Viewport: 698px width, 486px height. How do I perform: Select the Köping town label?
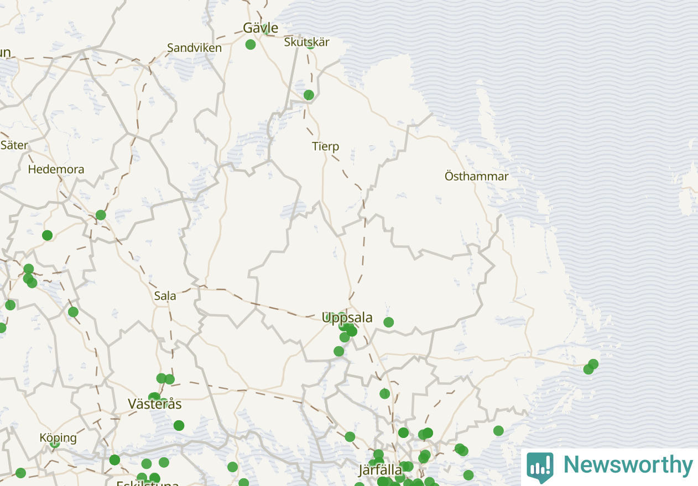(x=58, y=437)
